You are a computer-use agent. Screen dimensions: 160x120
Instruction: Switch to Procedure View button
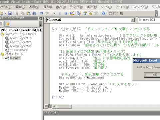[x=46, y=106]
